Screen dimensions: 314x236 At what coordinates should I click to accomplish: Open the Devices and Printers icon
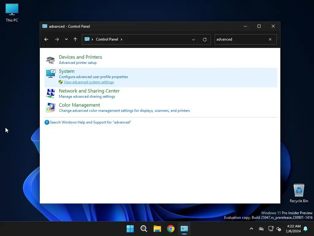[x=50, y=60]
